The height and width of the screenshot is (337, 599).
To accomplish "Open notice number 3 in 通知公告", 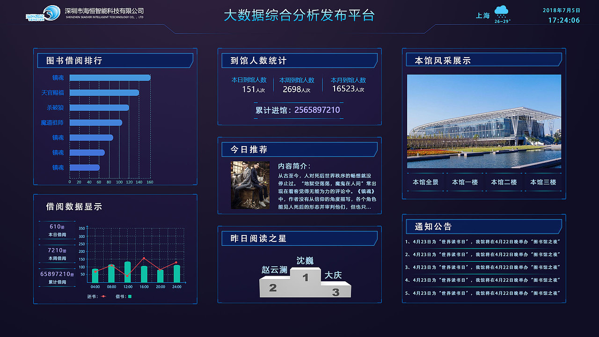I will tap(483, 267).
